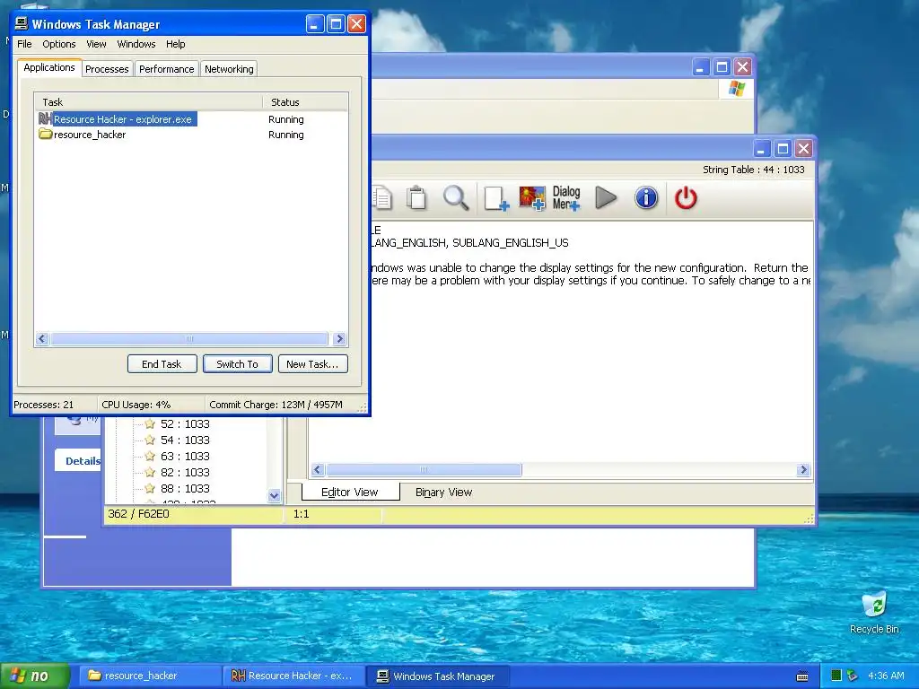Click the Compile Script play arrow icon
The width and height of the screenshot is (919, 689).
[x=606, y=198]
